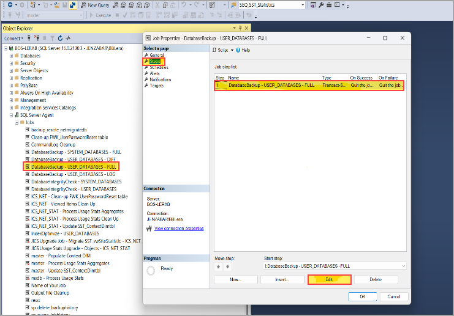Select the CommandLog Cleanup job
Viewport: 454px width, 316px height.
coord(53,144)
